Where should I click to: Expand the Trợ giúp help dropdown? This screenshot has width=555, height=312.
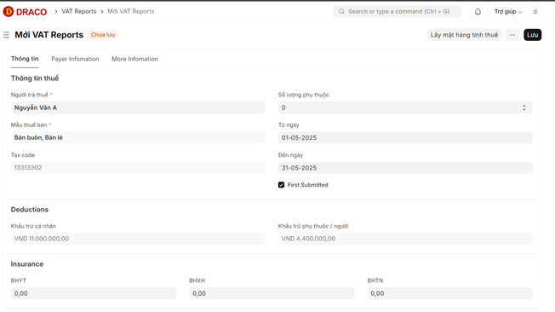tap(508, 12)
